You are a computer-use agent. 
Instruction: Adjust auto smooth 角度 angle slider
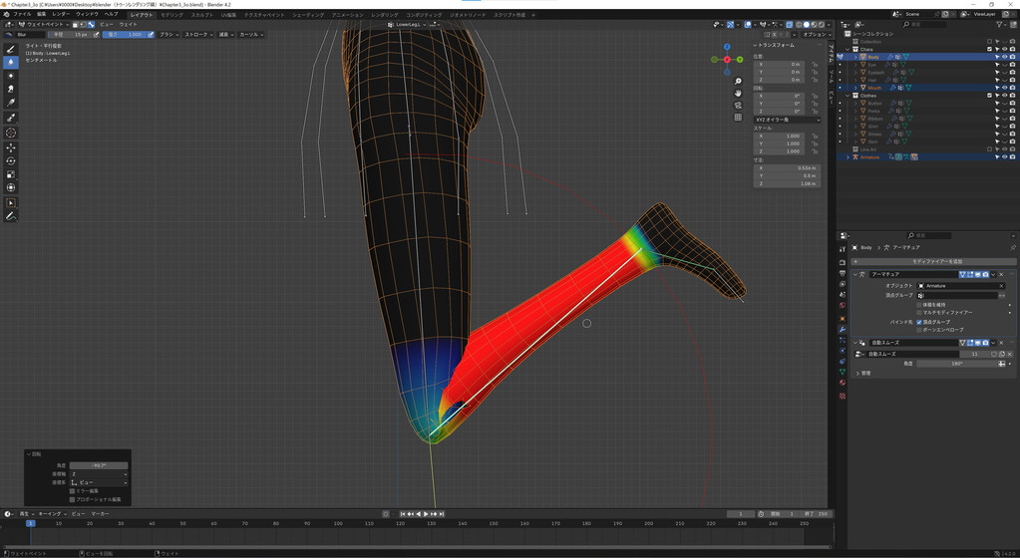(x=957, y=364)
